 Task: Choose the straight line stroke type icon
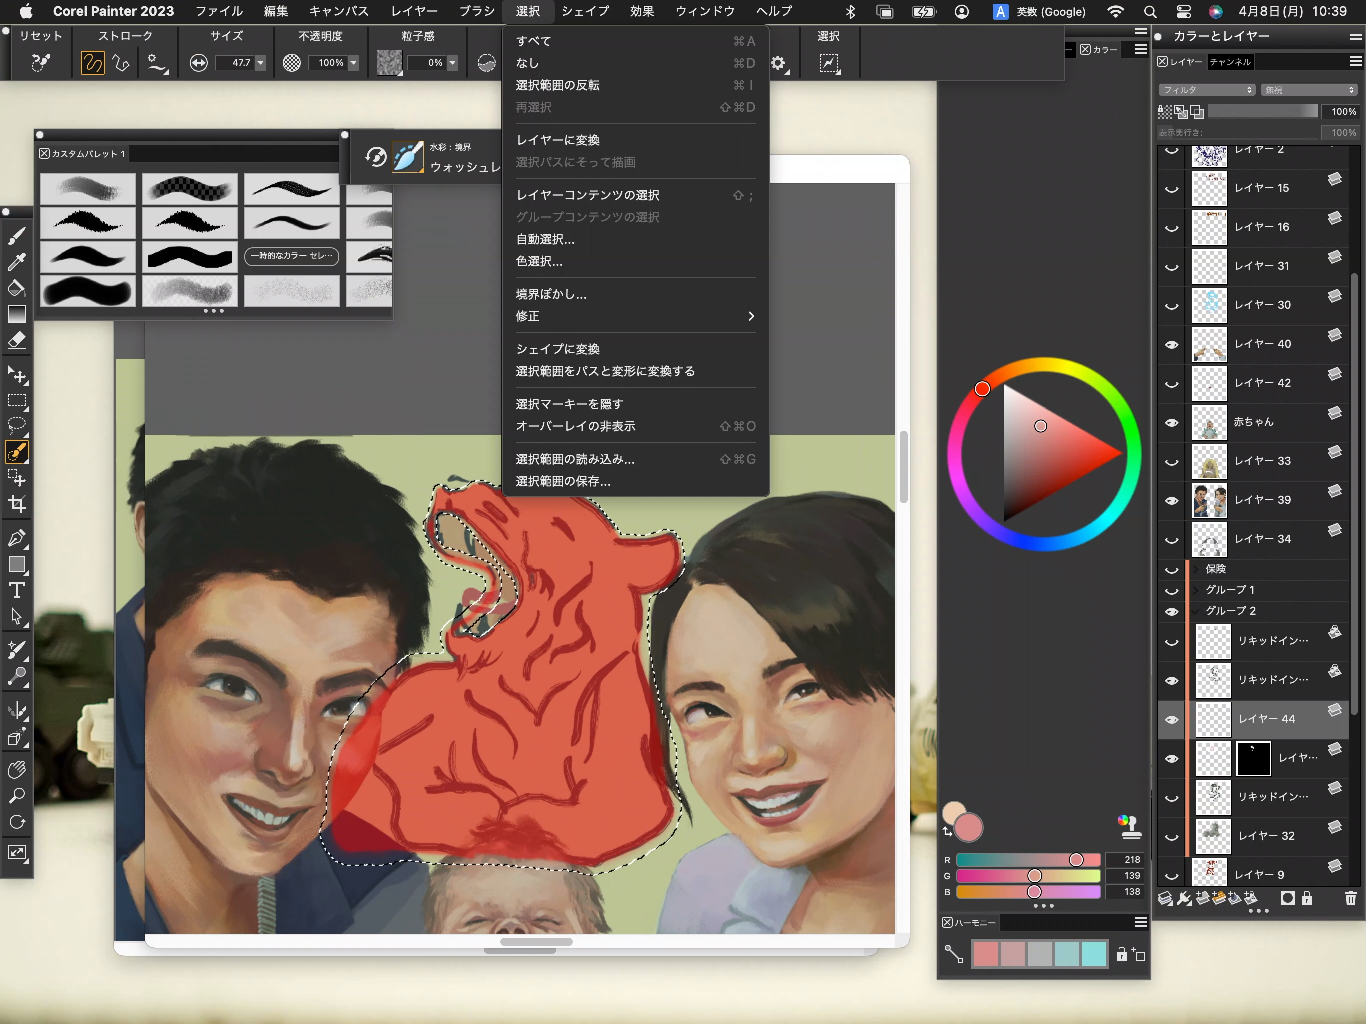121,63
